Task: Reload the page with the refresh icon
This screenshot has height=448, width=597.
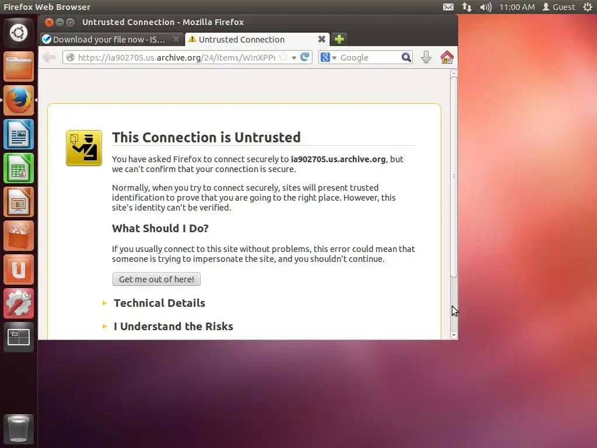Action: coord(304,57)
